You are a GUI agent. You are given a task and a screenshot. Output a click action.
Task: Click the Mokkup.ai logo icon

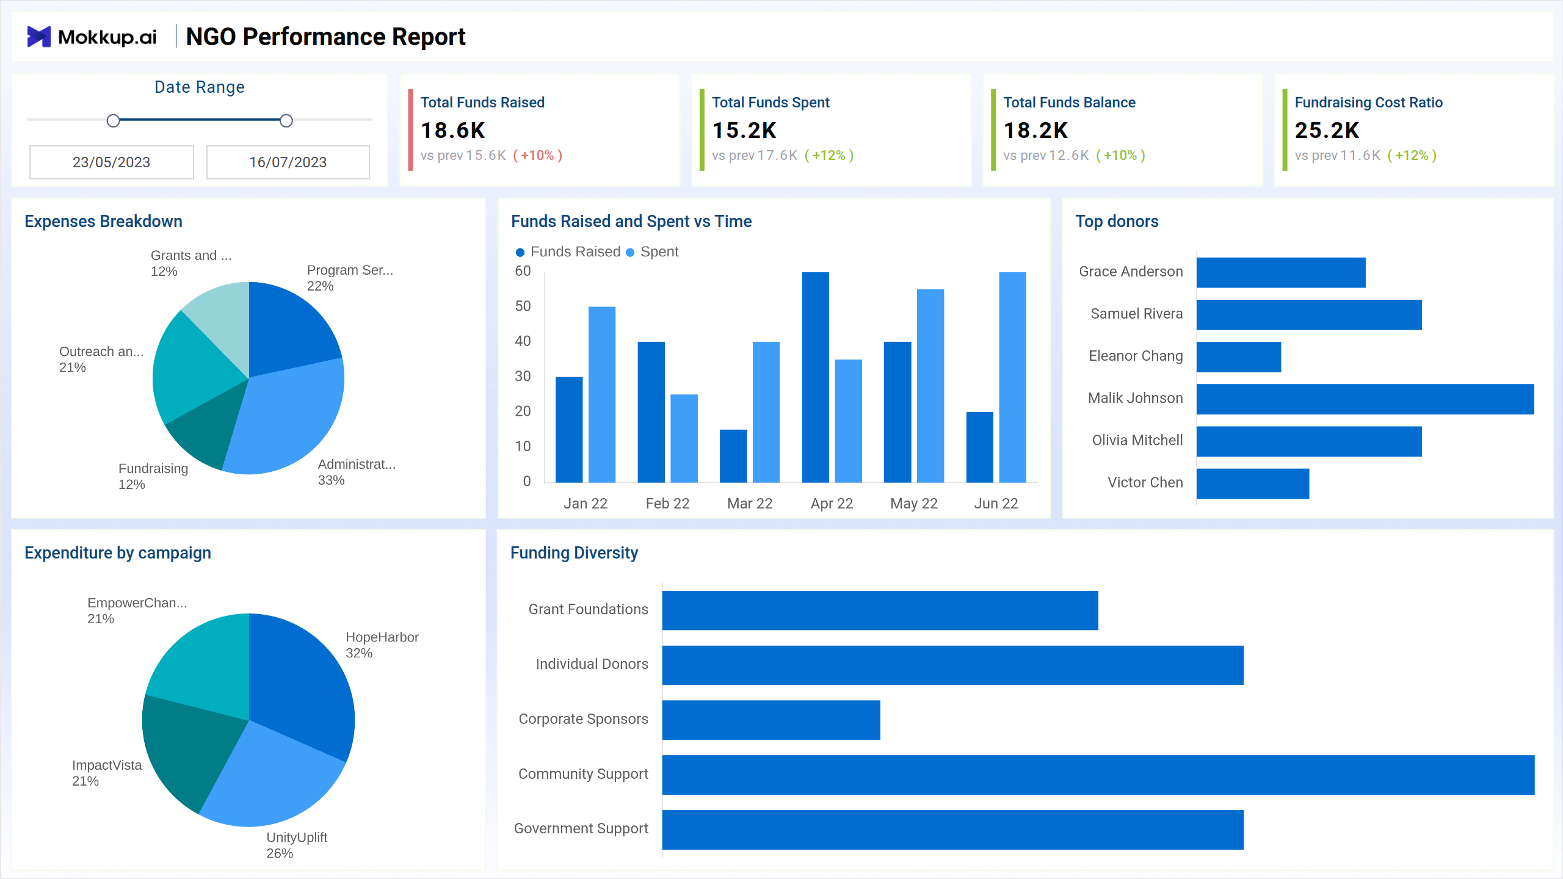coord(38,37)
